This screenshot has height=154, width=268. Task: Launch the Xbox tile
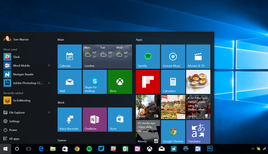(120, 82)
